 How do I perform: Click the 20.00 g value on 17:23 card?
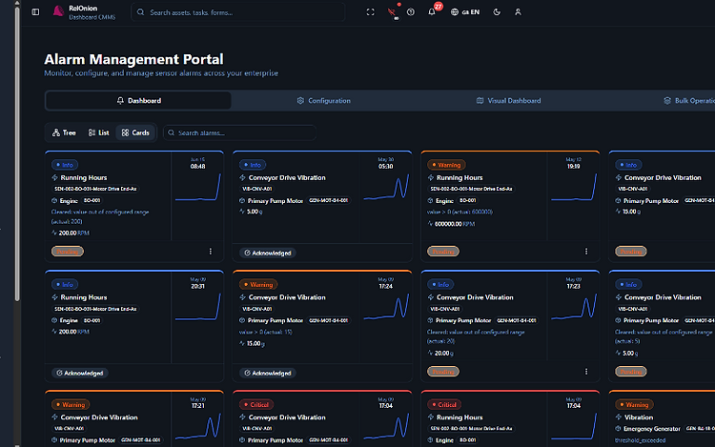click(x=444, y=354)
